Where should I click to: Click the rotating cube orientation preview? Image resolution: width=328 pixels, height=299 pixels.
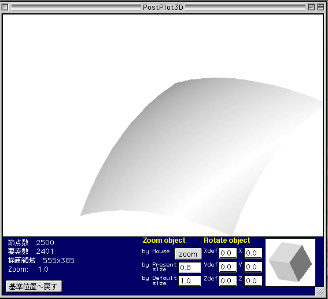(x=290, y=262)
